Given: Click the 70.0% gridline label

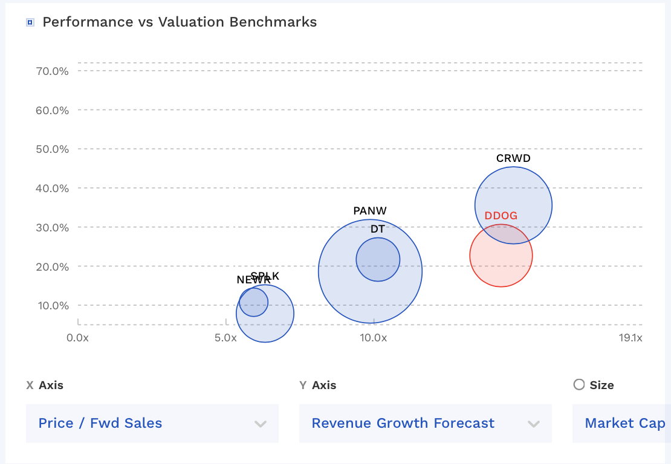Looking at the screenshot, I should [53, 71].
